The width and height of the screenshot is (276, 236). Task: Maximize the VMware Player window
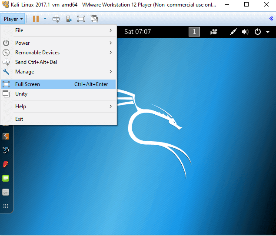(246, 4)
